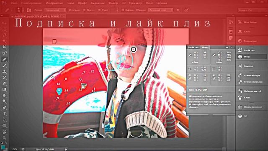Open the Слои menu

coord(70,3)
